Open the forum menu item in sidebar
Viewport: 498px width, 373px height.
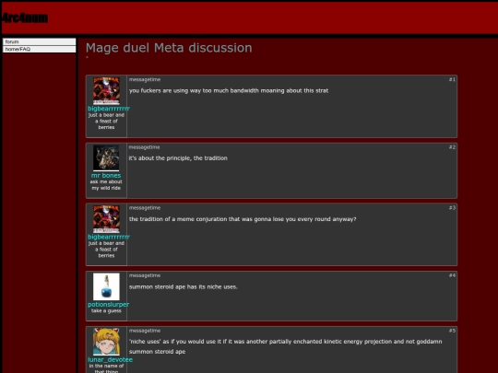coord(40,41)
